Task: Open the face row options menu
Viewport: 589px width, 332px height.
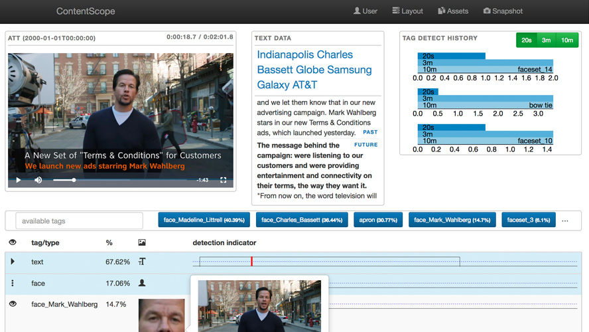Action: click(x=13, y=284)
